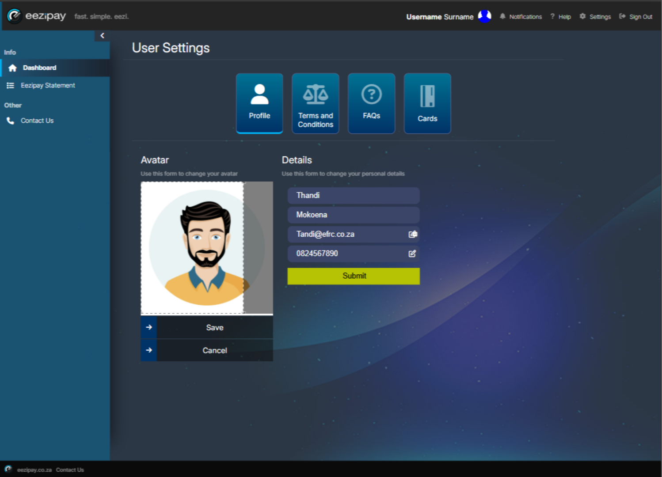Focus the phone number field 0824567890
Image resolution: width=662 pixels, height=477 pixels.
coord(354,254)
